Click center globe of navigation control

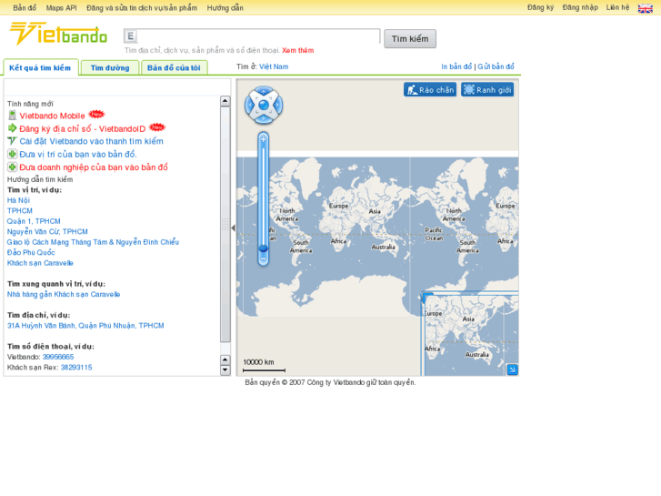click(x=264, y=105)
